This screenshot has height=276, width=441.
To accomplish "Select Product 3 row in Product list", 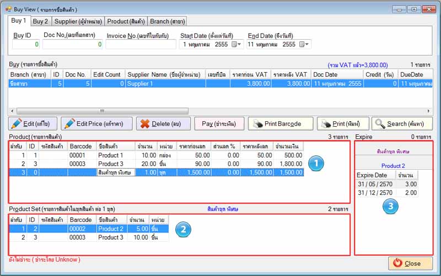I will point(157,164).
